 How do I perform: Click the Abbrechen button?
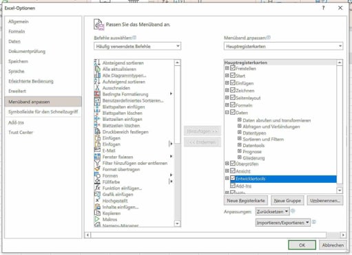(x=333, y=245)
